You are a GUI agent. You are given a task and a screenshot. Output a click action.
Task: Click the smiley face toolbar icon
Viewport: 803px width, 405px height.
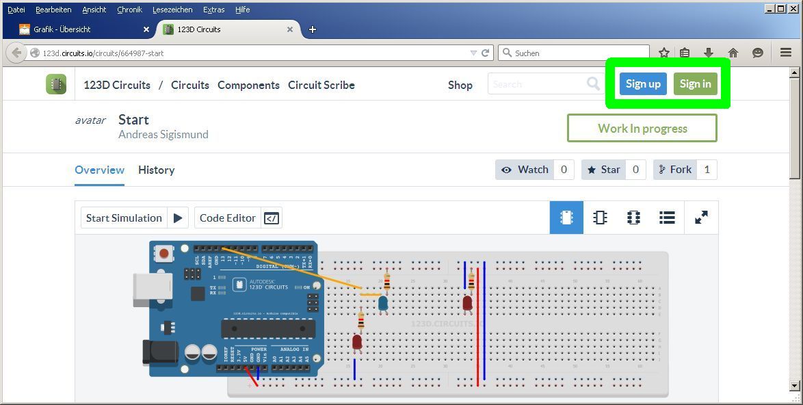(x=758, y=53)
